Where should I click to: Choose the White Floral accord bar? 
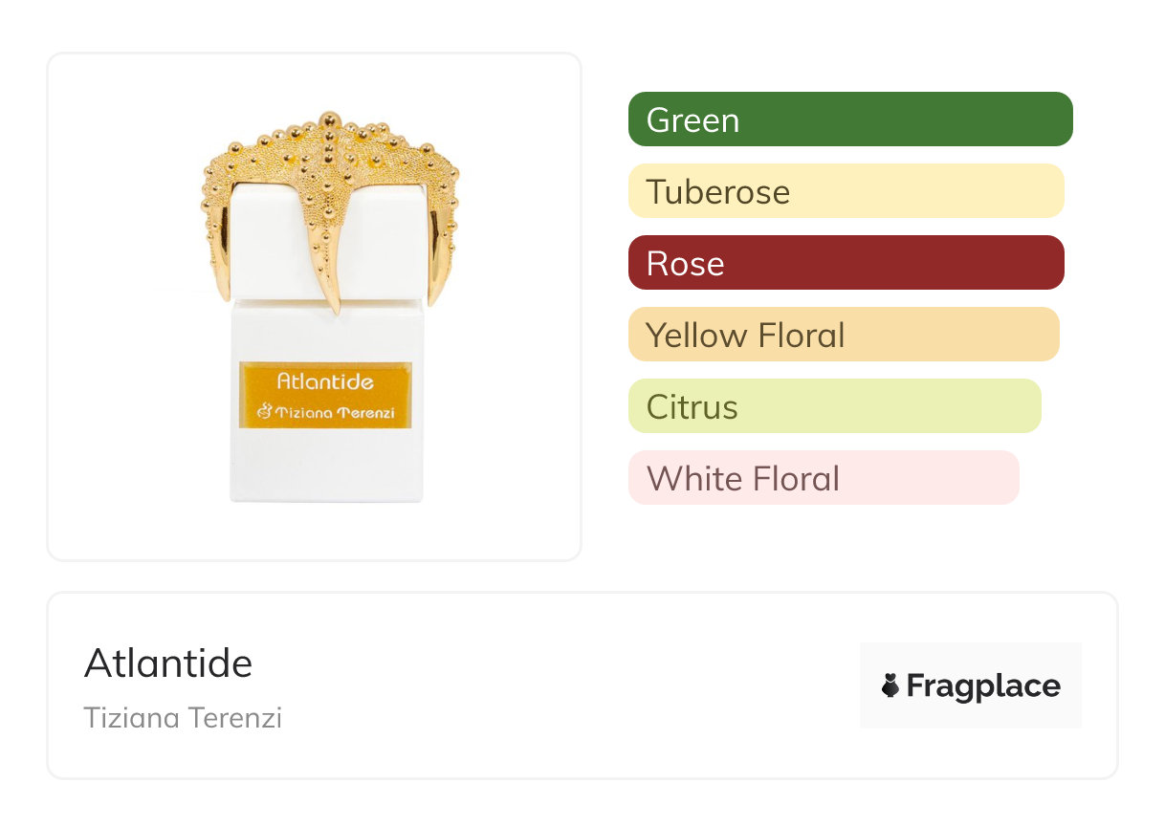(824, 478)
